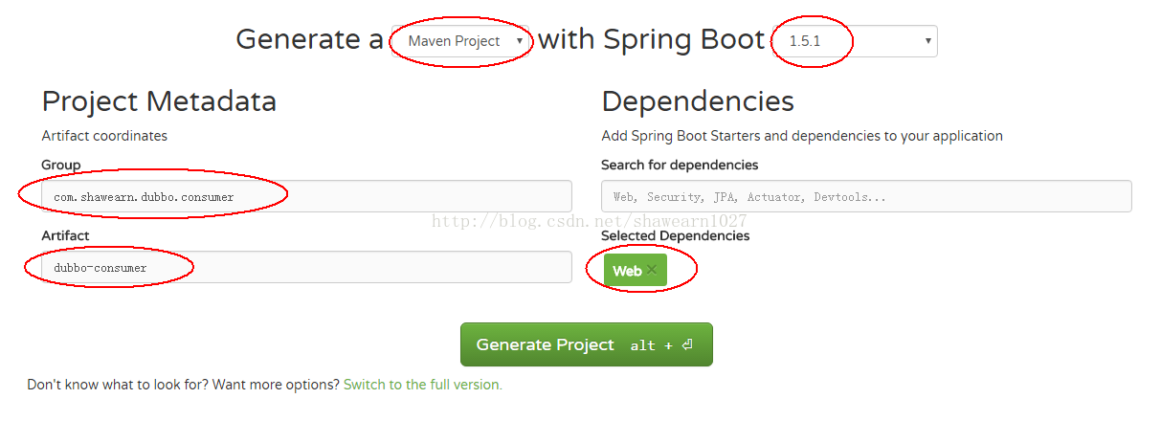Click the alt shortcut hint on Generate Project
This screenshot has height=421, width=1161.
tap(643, 345)
